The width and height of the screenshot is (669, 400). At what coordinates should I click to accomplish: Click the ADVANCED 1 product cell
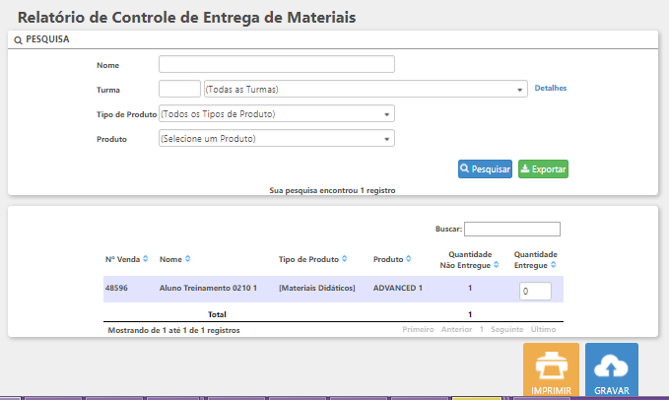pos(398,288)
